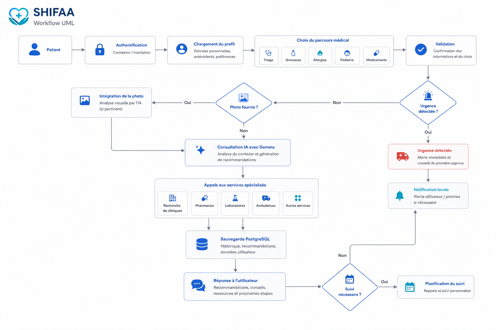
Task: Select the Triage stethoscope icon
Action: coord(268,53)
